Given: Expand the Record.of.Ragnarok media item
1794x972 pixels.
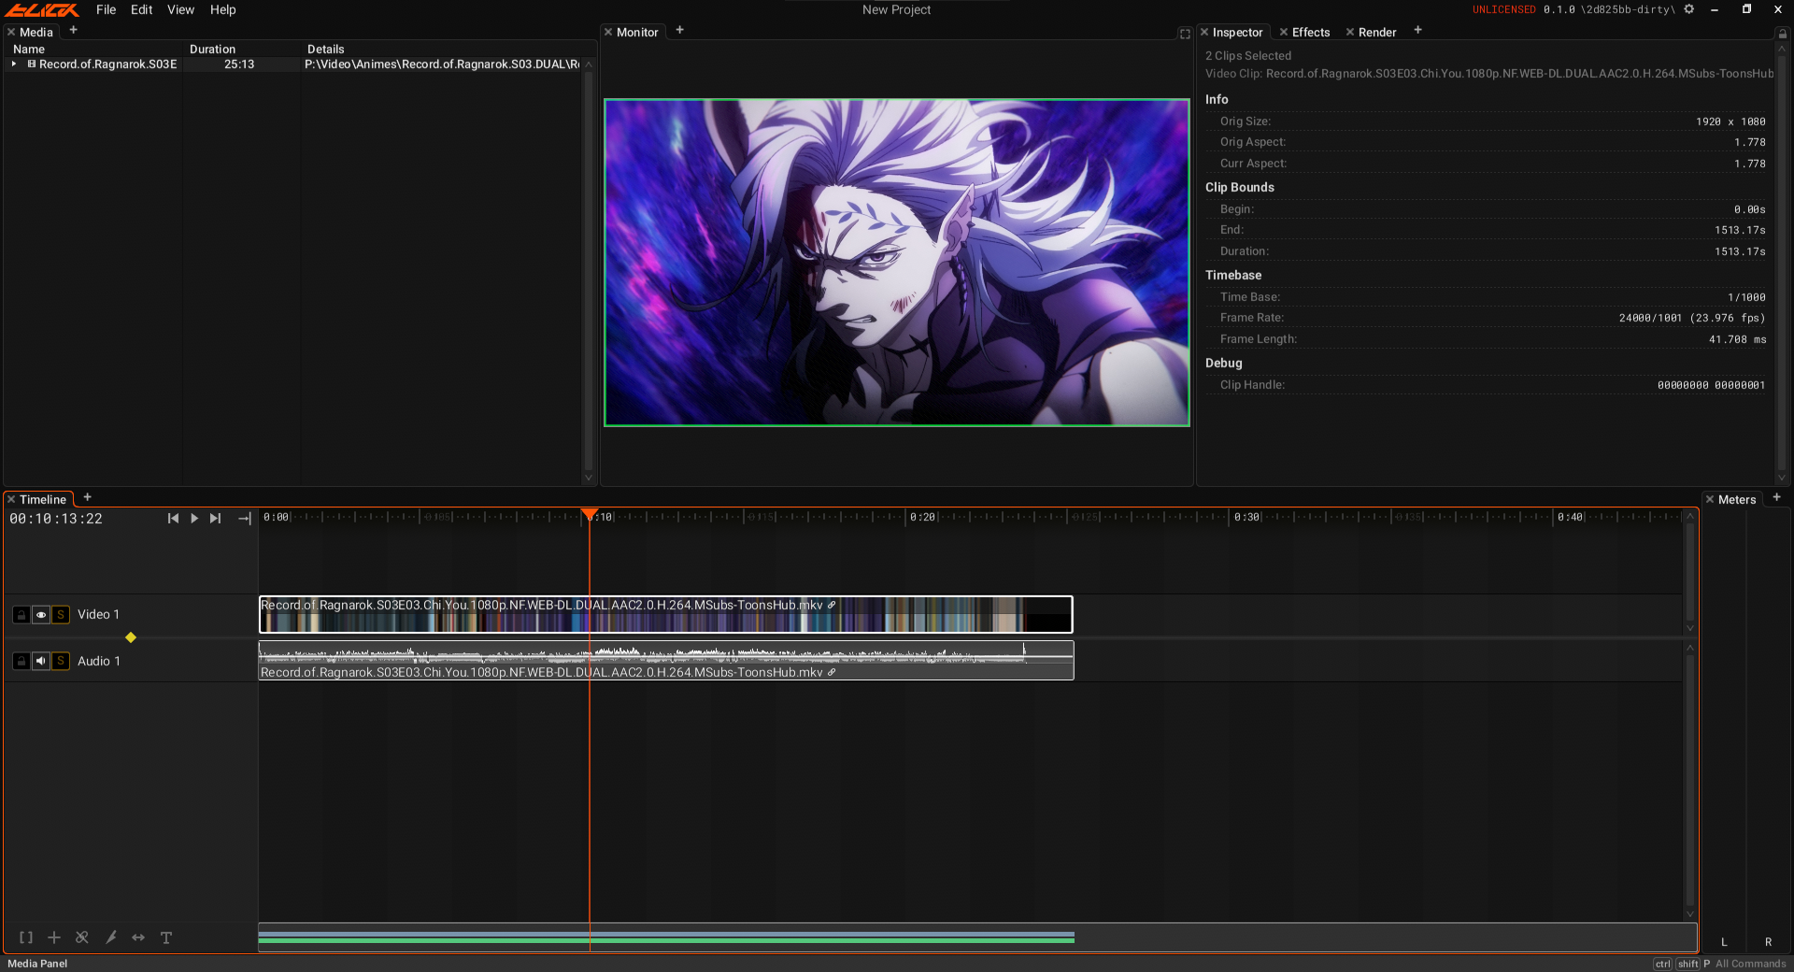Looking at the screenshot, I should 14,64.
